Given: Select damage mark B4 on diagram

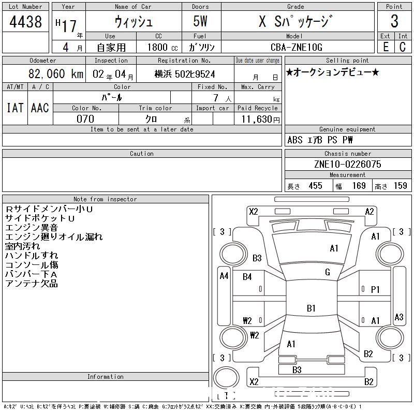Looking at the screenshot, I should (247, 277).
